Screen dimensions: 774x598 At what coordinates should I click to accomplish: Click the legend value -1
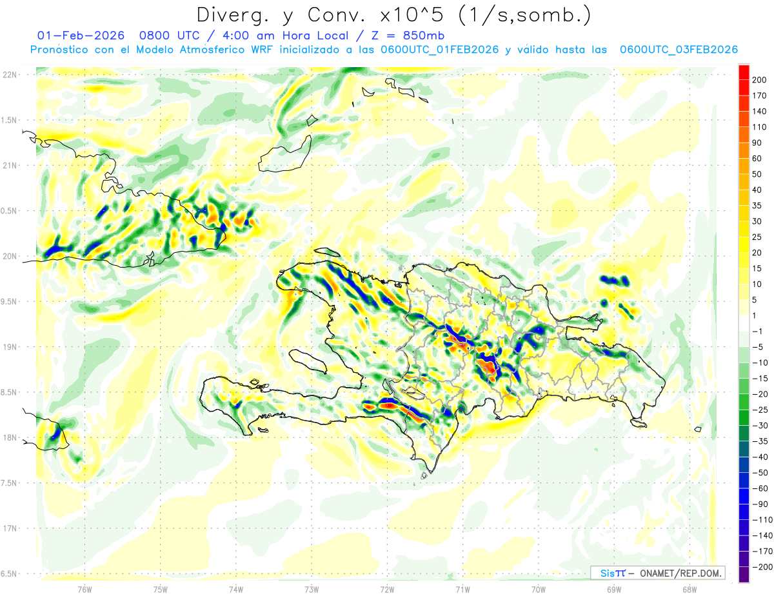tap(757, 331)
